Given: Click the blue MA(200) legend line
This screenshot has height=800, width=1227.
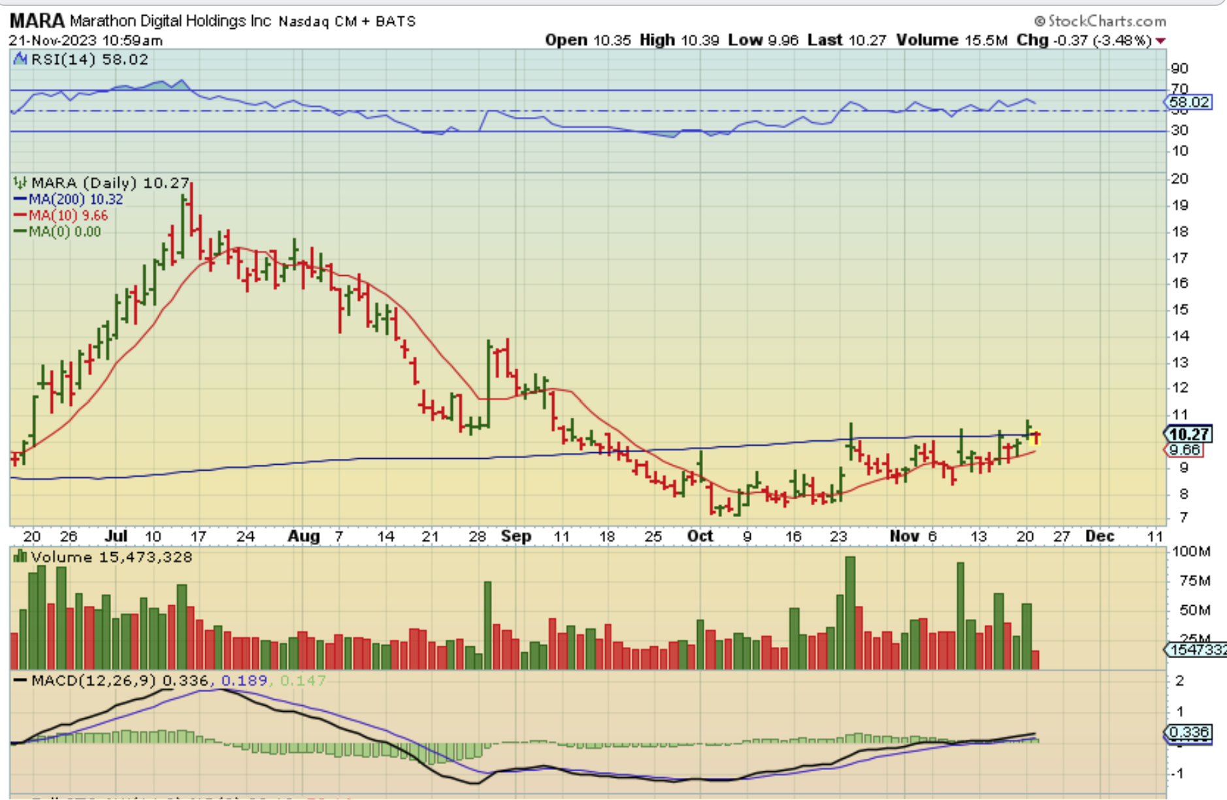Looking at the screenshot, I should (x=20, y=199).
